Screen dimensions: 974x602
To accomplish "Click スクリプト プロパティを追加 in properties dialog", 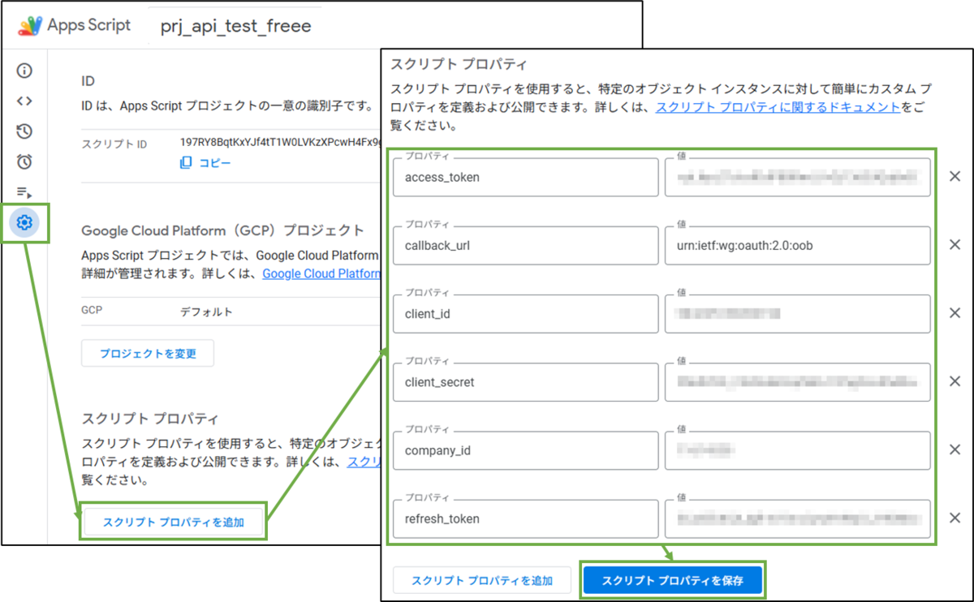I will click(482, 580).
